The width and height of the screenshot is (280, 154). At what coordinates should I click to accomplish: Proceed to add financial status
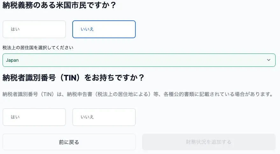coord(209,142)
